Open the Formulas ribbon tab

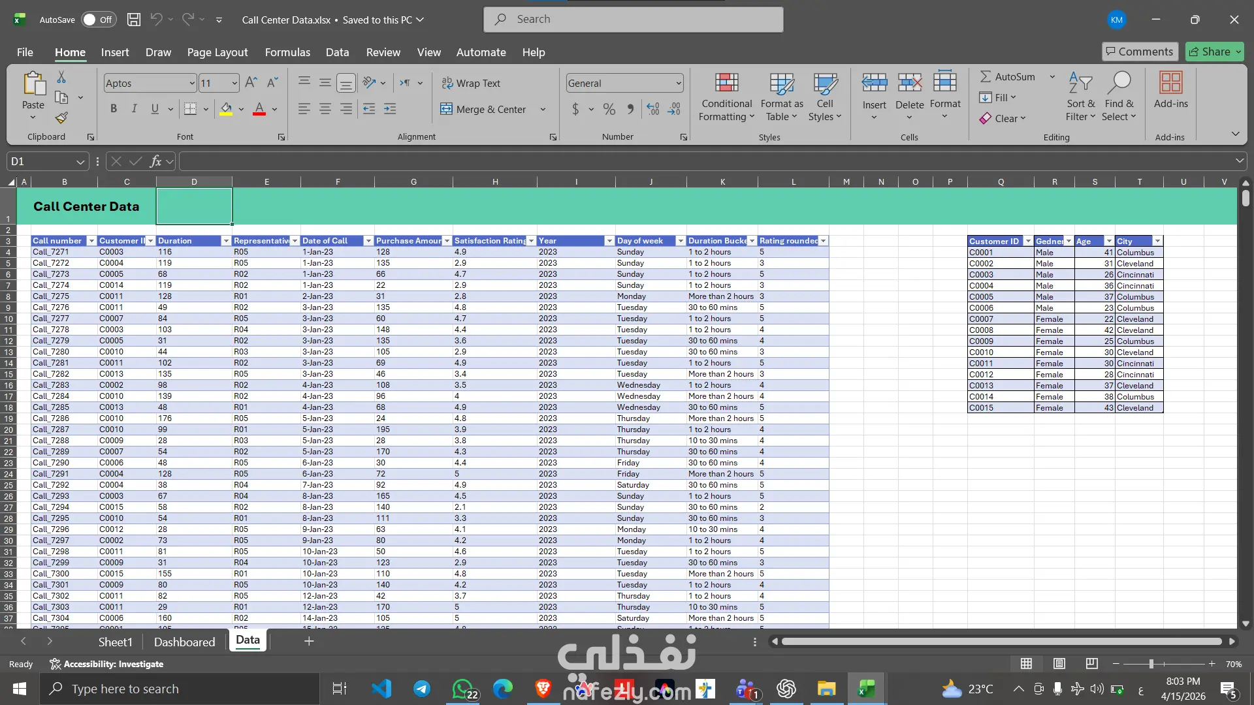(x=287, y=52)
